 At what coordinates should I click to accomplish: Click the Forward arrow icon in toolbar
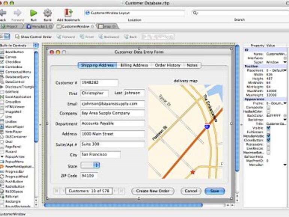coord(18,13)
